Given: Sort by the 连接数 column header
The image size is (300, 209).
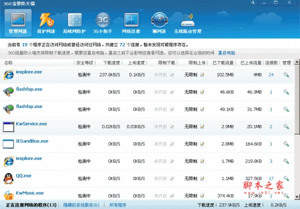Looking at the screenshot, I should [x=271, y=63].
